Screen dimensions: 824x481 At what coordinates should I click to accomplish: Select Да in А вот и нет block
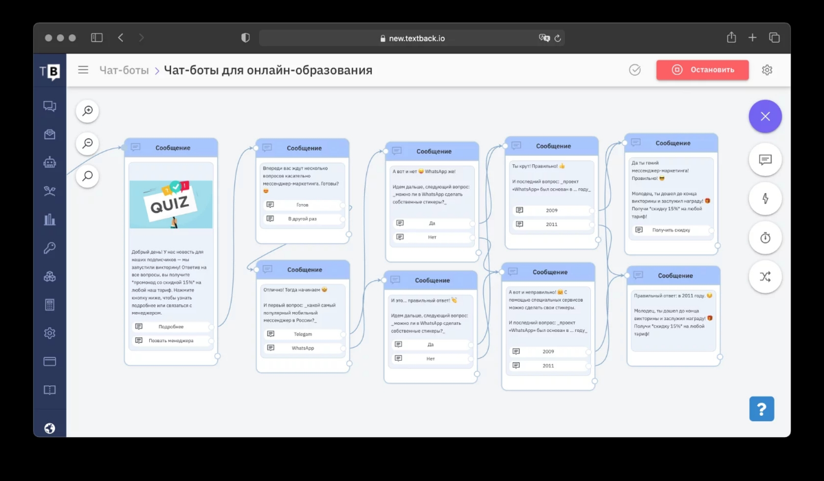point(432,223)
